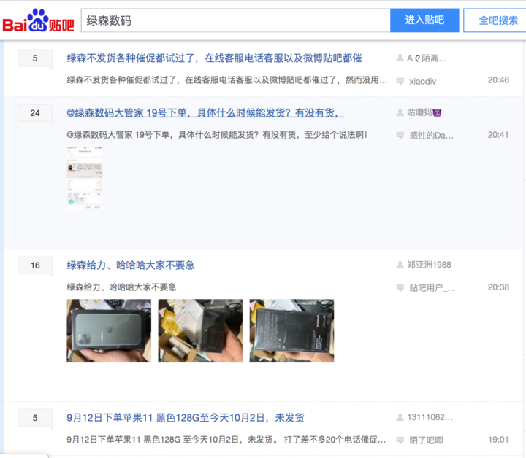This screenshot has width=526, height=458.
Task: Click reply bubble icon beside 陌了吧唧
Action: pos(400,440)
